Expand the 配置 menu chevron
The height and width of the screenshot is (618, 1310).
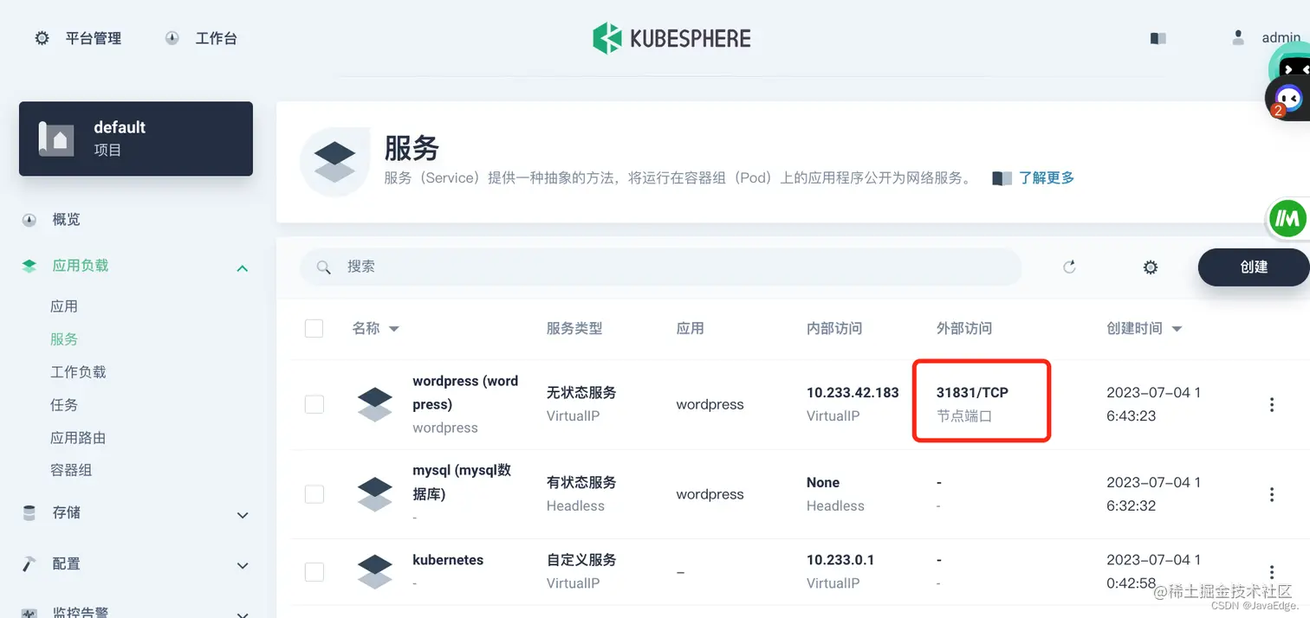pyautogui.click(x=243, y=566)
